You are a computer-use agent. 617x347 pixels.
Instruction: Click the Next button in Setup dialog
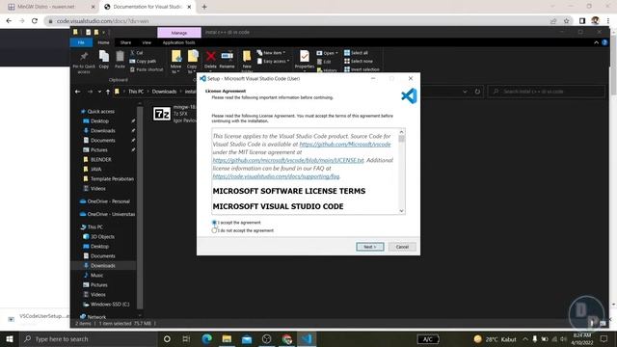(369, 247)
